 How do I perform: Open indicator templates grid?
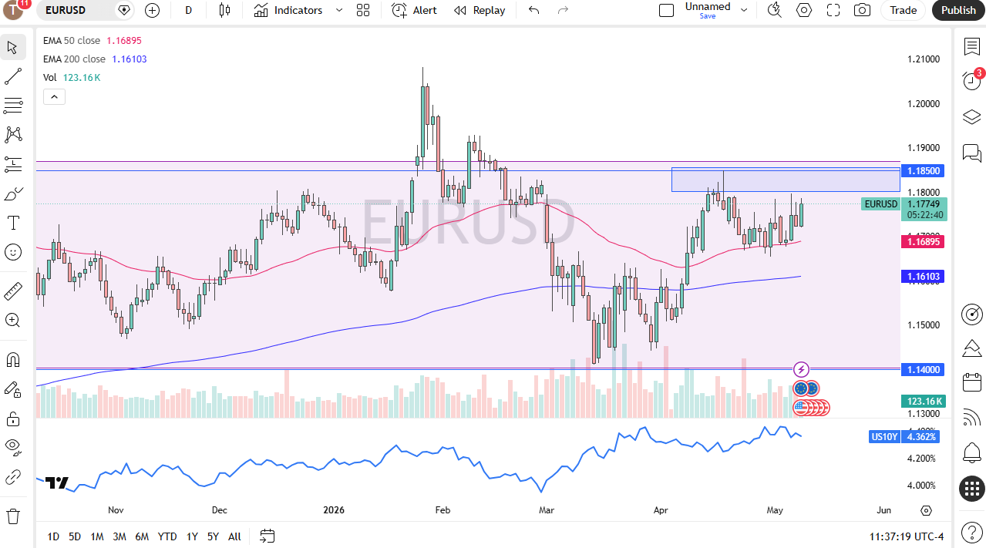pyautogui.click(x=363, y=10)
